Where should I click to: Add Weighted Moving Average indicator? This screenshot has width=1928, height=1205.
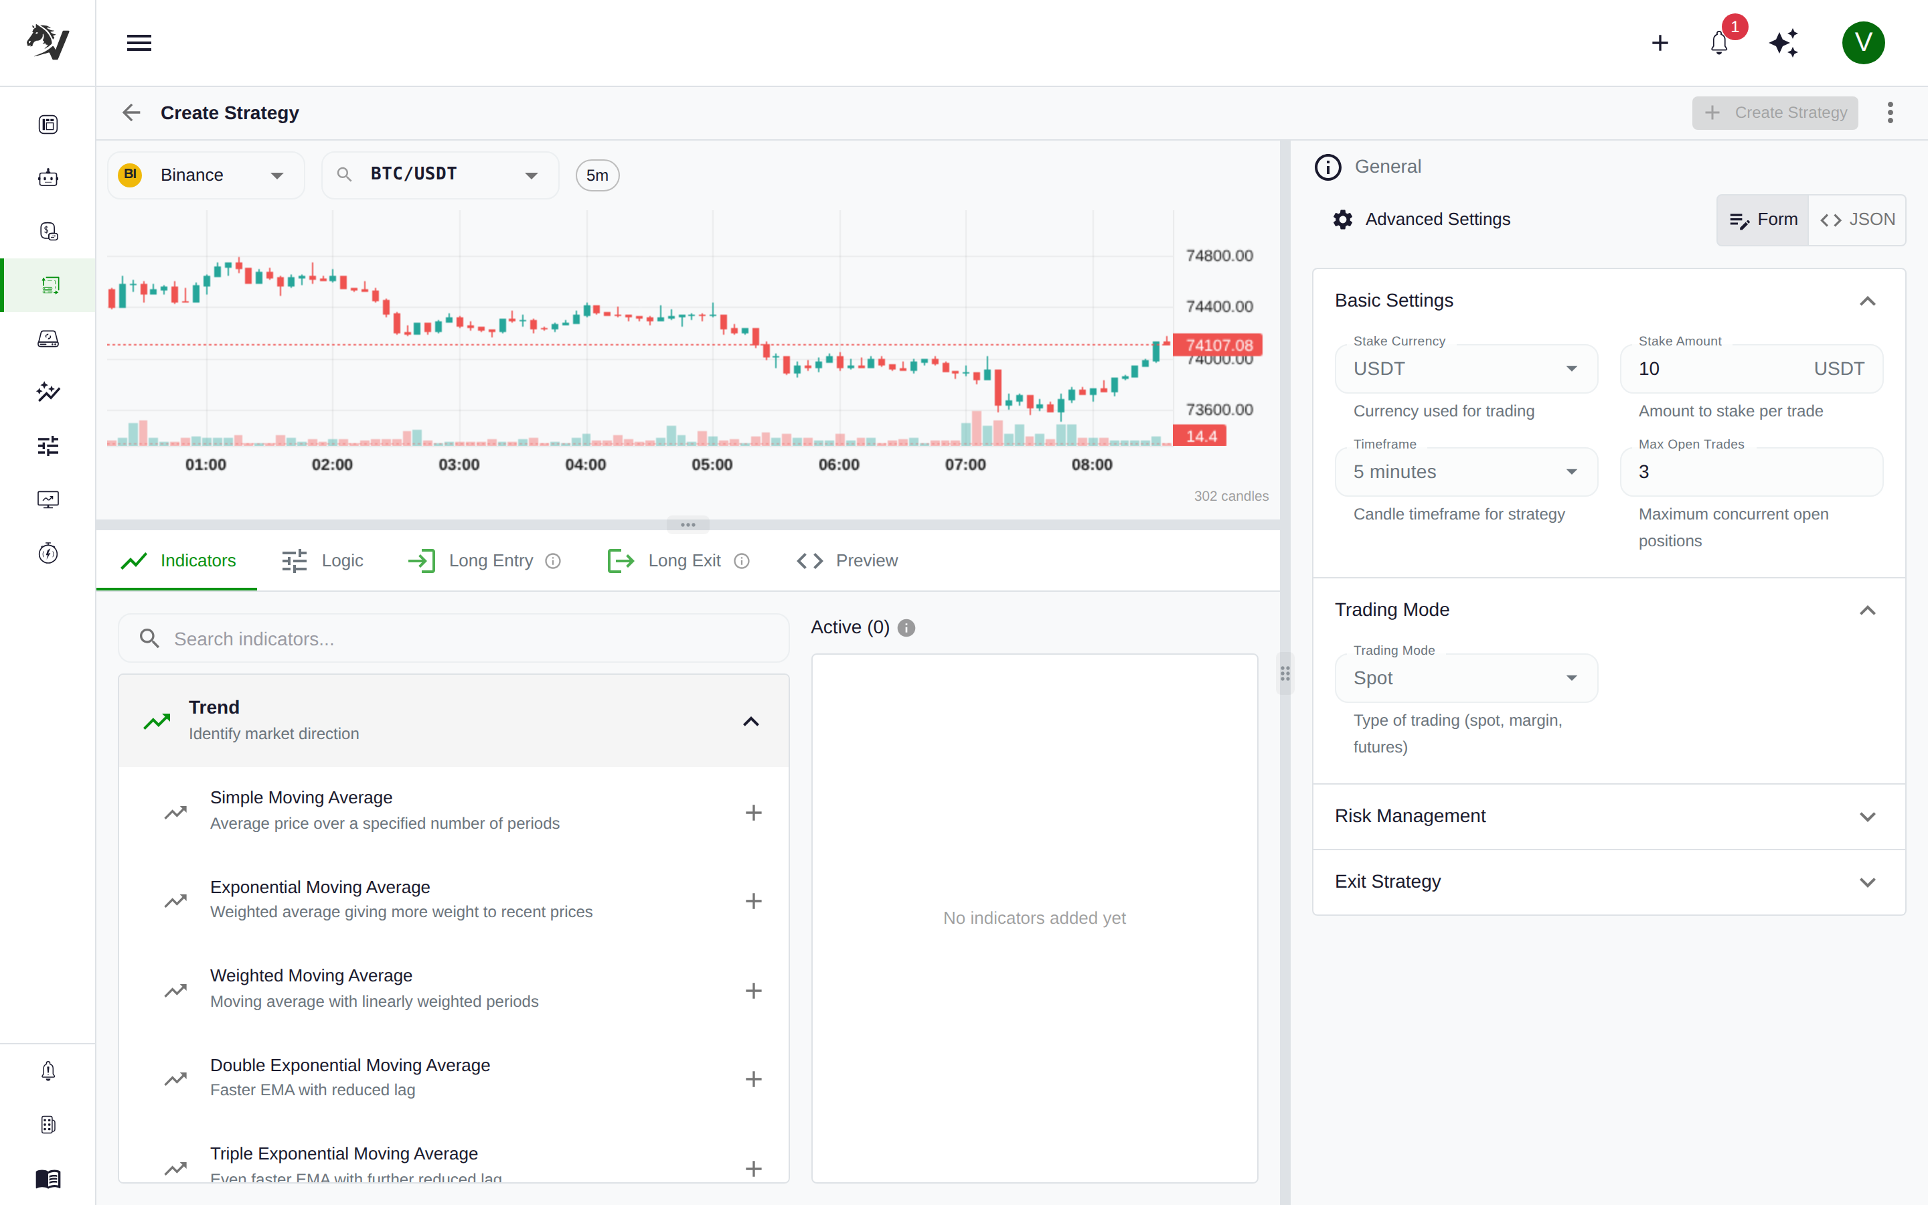pos(754,990)
